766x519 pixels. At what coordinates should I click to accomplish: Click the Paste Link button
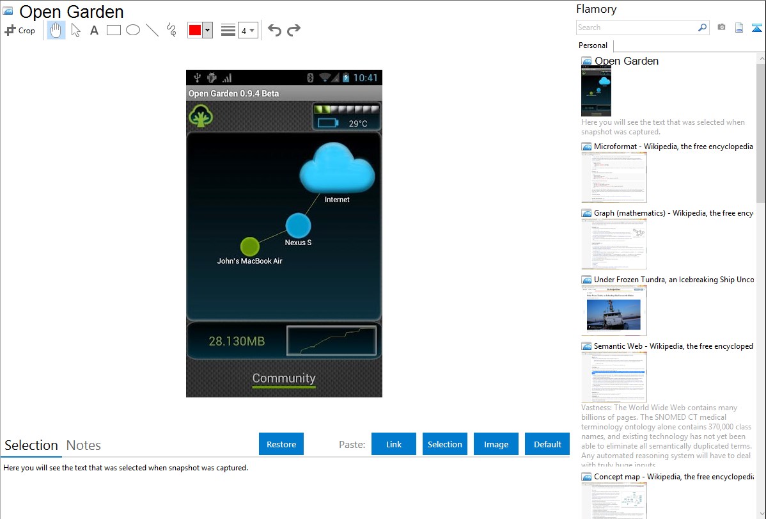click(x=394, y=444)
